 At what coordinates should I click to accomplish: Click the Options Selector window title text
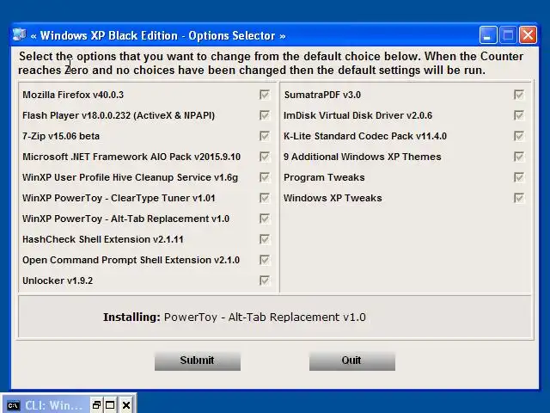(x=158, y=35)
